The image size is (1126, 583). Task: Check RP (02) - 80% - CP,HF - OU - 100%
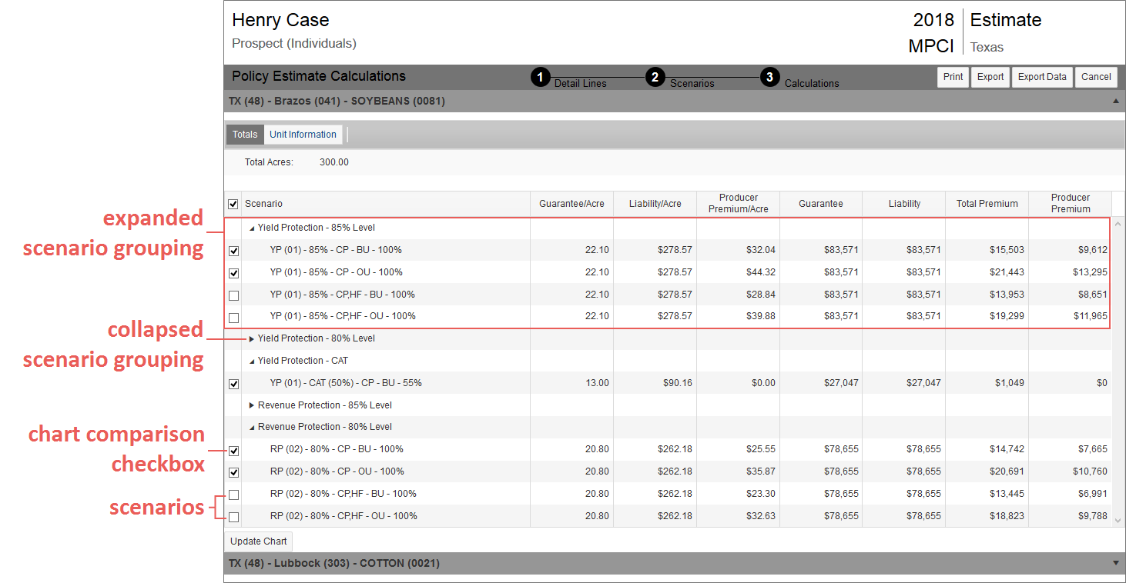coord(233,517)
